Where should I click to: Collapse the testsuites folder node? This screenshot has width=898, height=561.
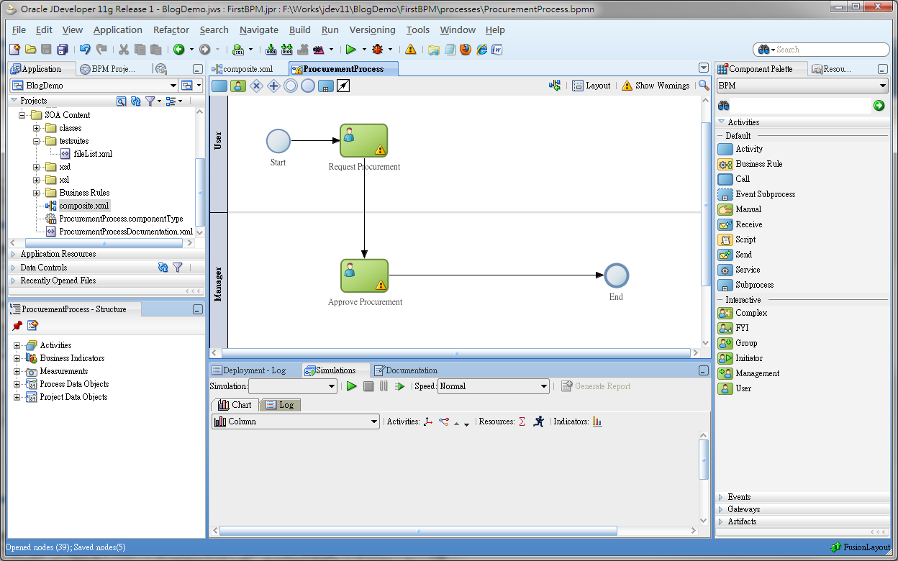(x=36, y=141)
